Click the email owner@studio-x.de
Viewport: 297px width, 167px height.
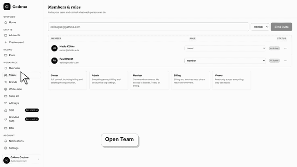pyautogui.click(x=69, y=51)
